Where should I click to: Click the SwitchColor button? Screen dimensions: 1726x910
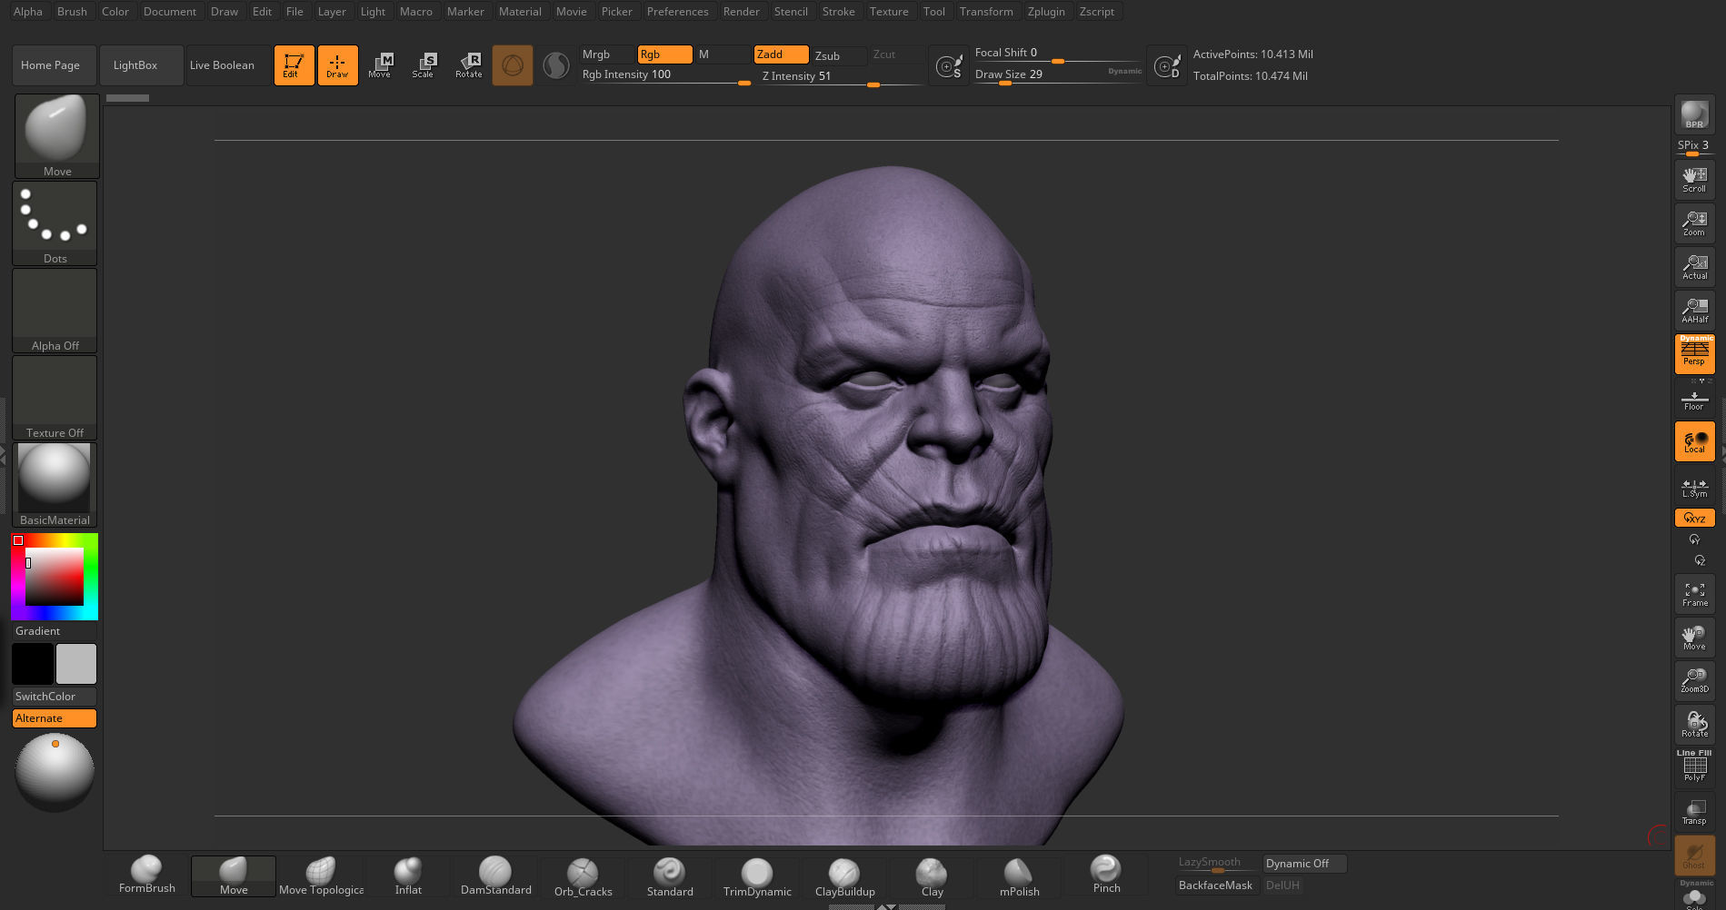point(55,697)
